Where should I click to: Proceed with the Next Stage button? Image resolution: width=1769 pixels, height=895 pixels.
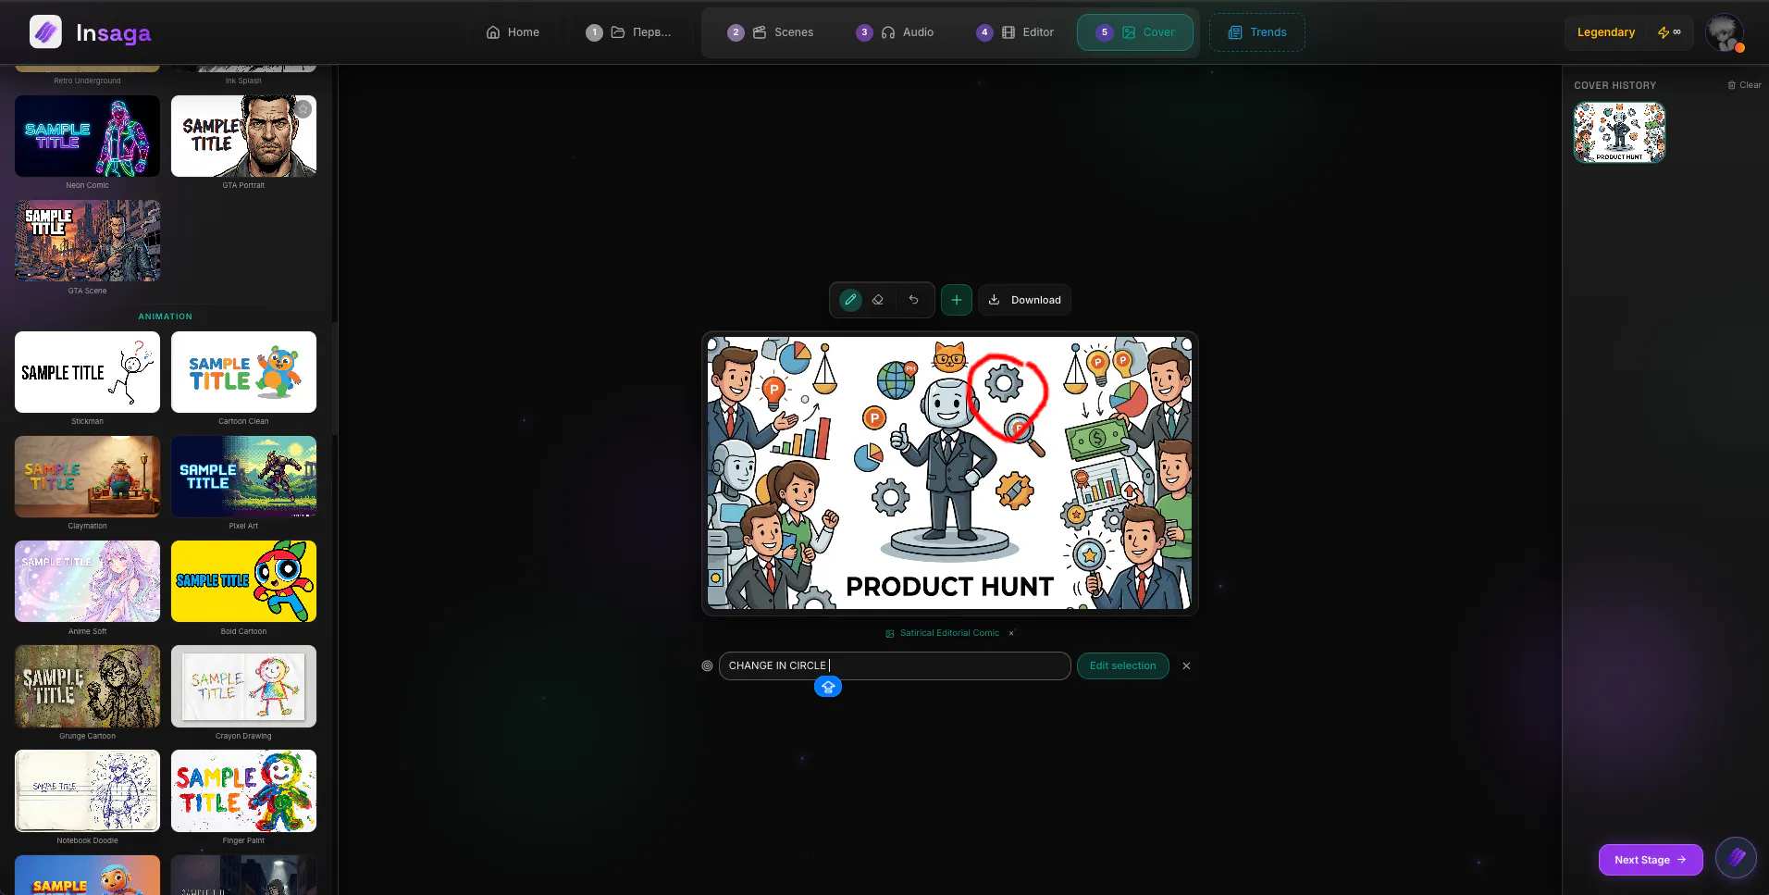pos(1651,860)
